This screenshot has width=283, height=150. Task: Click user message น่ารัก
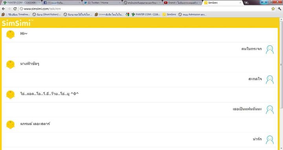pyautogui.click(x=257, y=139)
